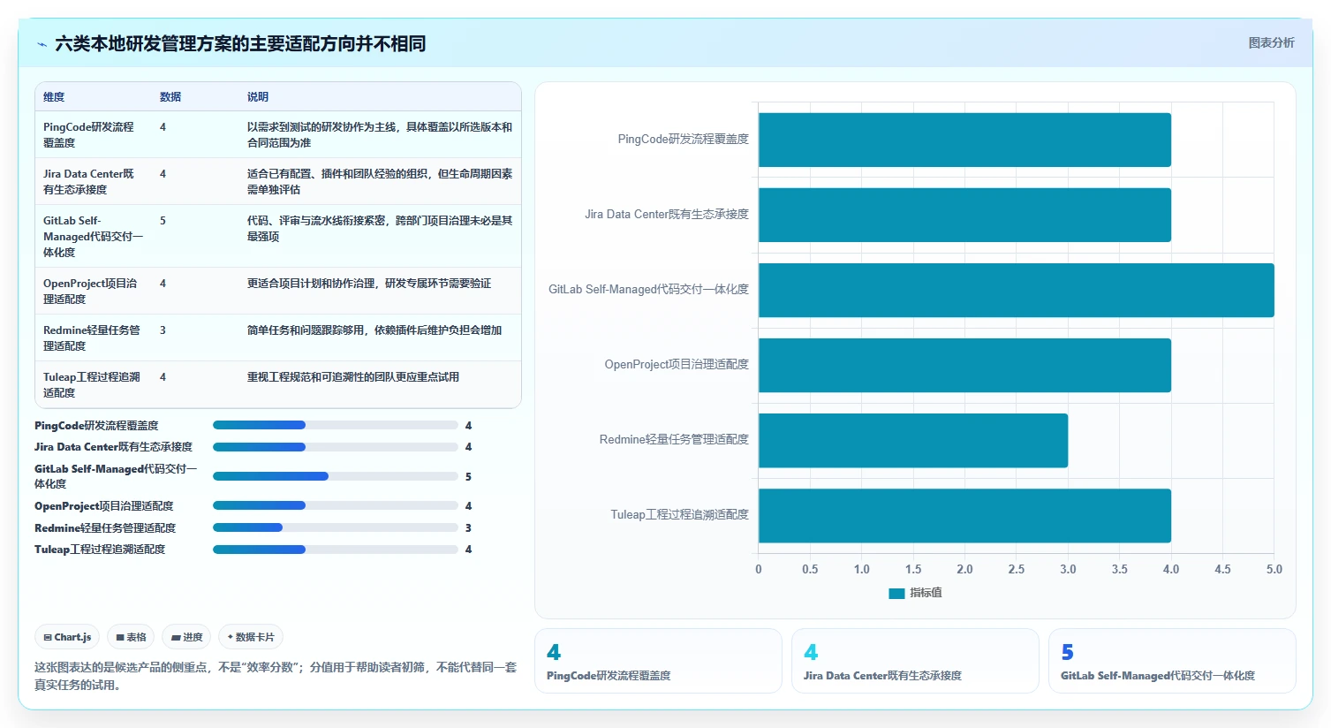Click the Tuleap工程过程追溯适配度 chart bar
The image size is (1331, 728).
pos(964,515)
